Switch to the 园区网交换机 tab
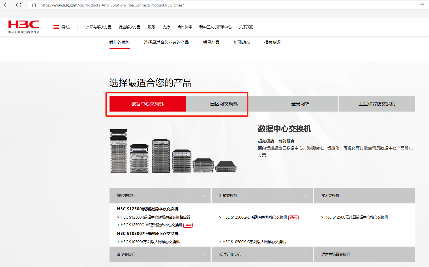 224,104
